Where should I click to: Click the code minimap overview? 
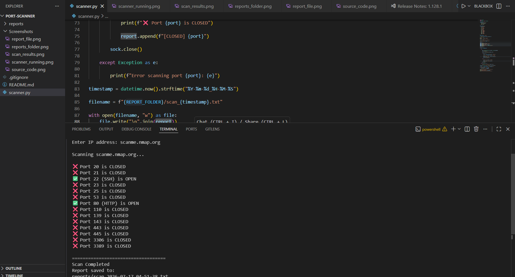(x=495, y=46)
